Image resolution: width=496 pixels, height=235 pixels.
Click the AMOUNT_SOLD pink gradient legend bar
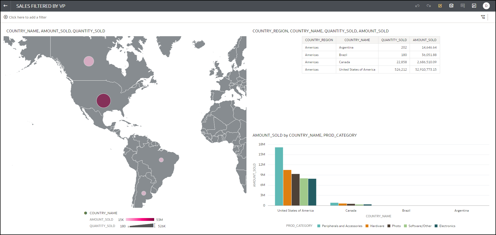coord(140,220)
